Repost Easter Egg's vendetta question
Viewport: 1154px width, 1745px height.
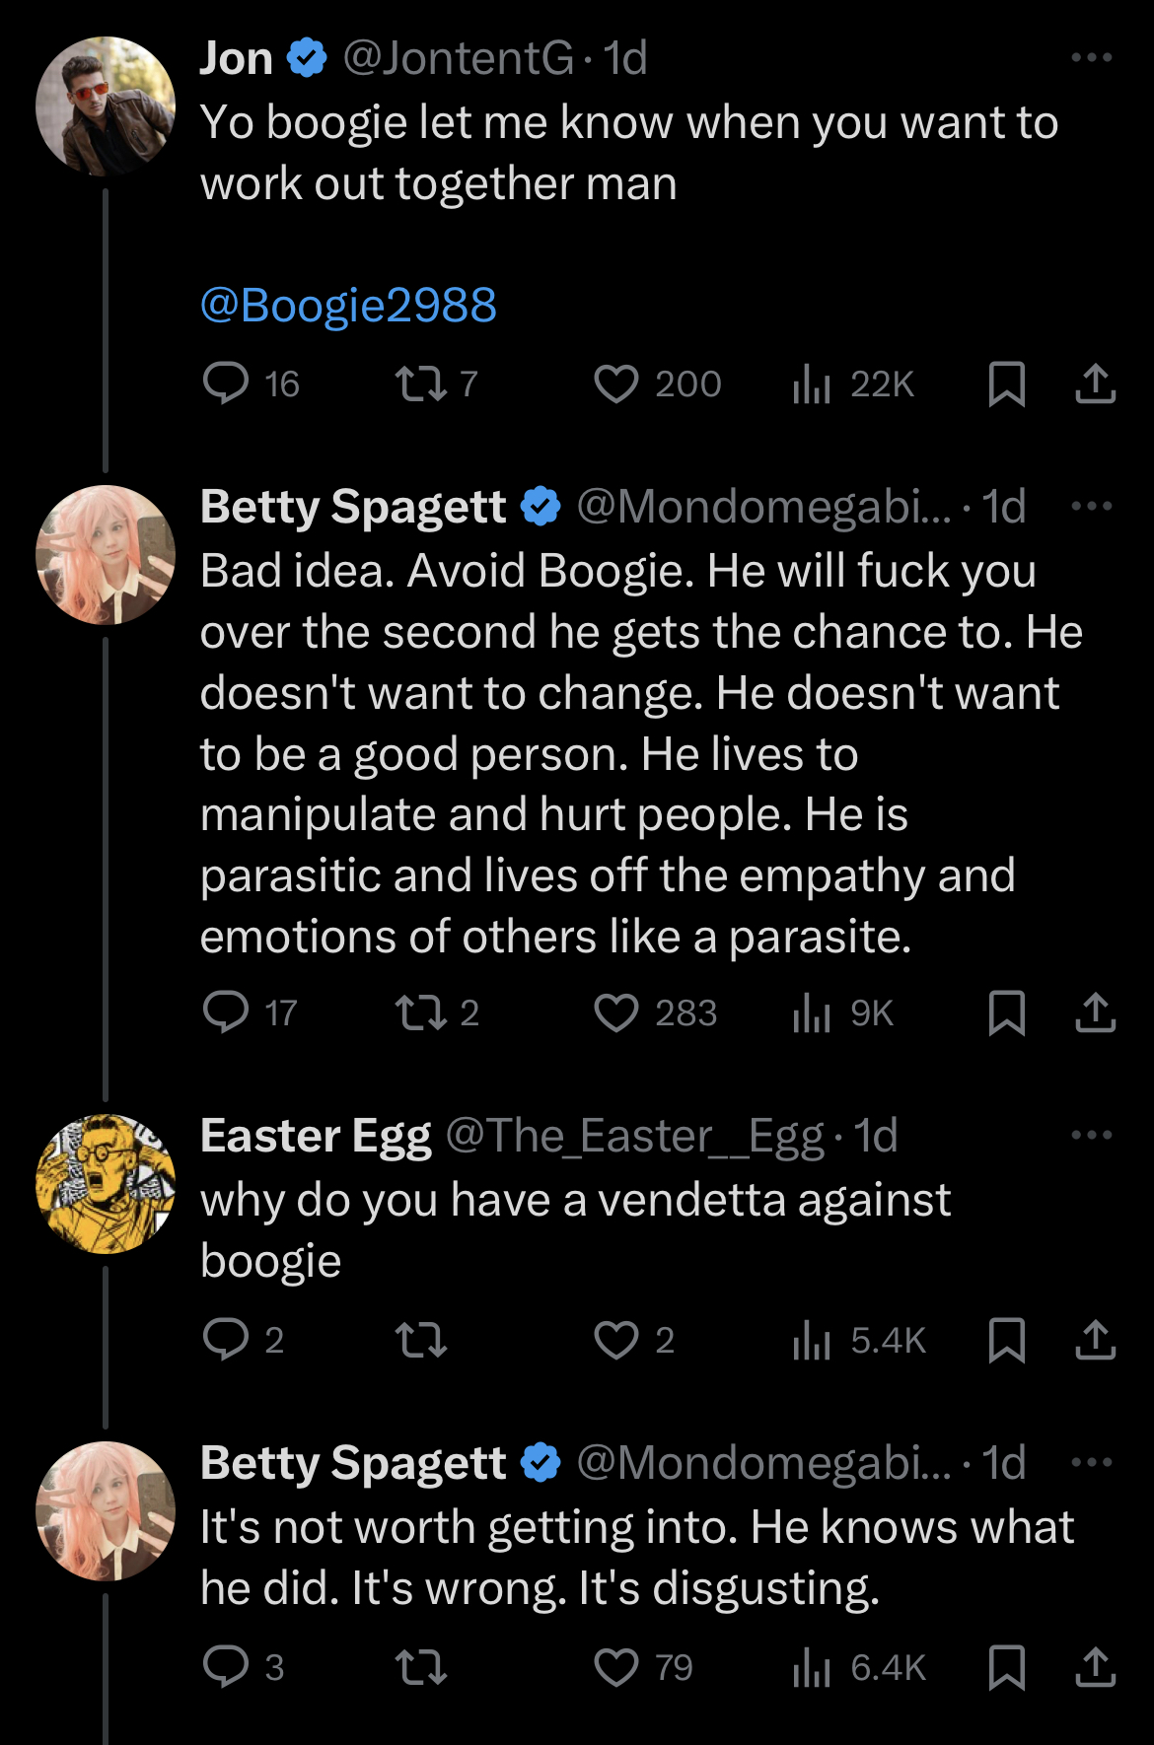(x=421, y=1340)
